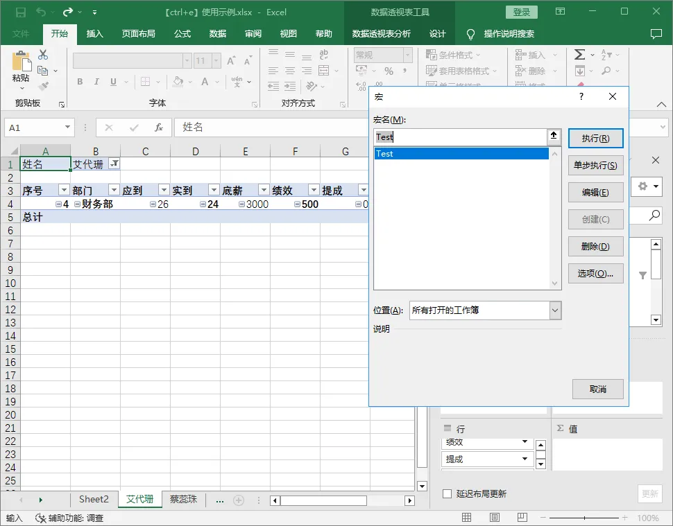
Task: Click the search magnifier in field pane
Action: [x=654, y=216]
